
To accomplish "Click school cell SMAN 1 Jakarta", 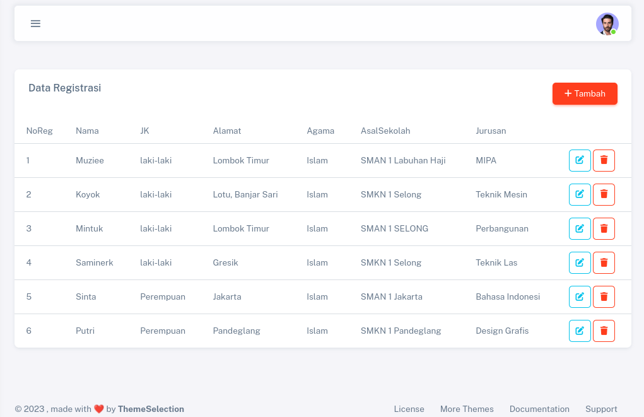I will tap(392, 297).
